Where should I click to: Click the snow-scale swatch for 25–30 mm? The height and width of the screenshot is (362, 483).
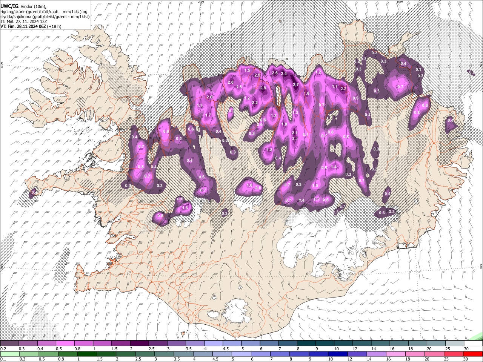455,344
